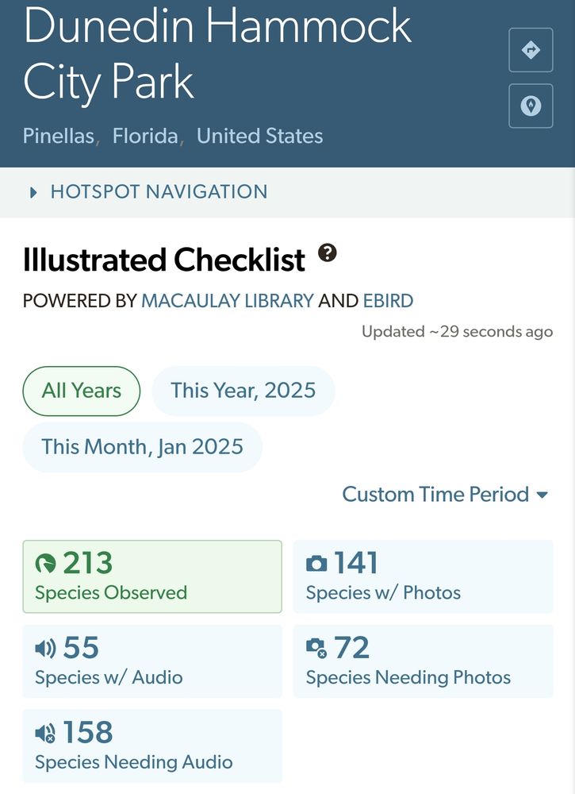Select the All Years filter pill
This screenshot has width=575, height=794.
(x=82, y=391)
